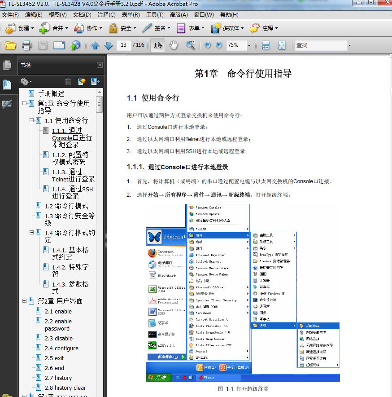Open the 文件(F) menu

(10, 15)
